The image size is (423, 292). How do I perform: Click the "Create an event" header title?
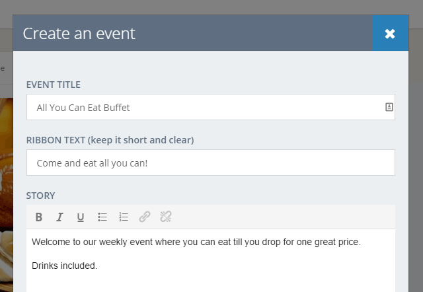79,34
